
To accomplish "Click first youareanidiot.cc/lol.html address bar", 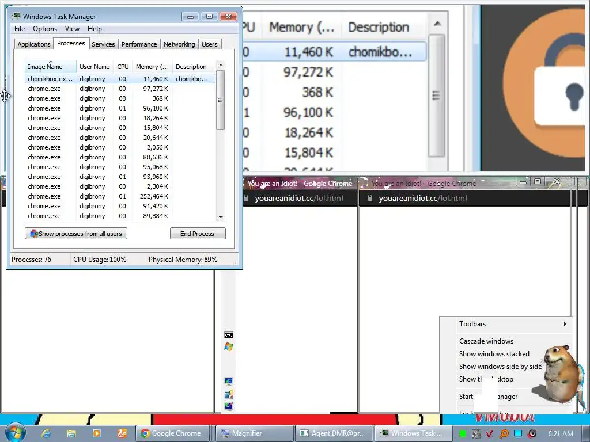I will click(x=299, y=198).
